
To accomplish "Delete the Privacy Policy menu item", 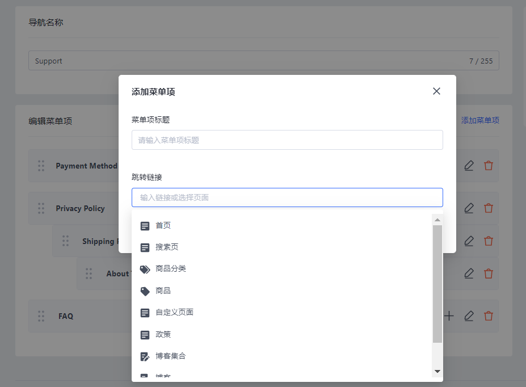I will [489, 208].
